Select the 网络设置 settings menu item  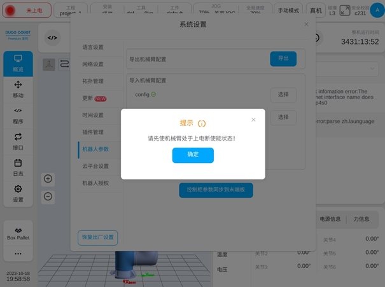93,64
